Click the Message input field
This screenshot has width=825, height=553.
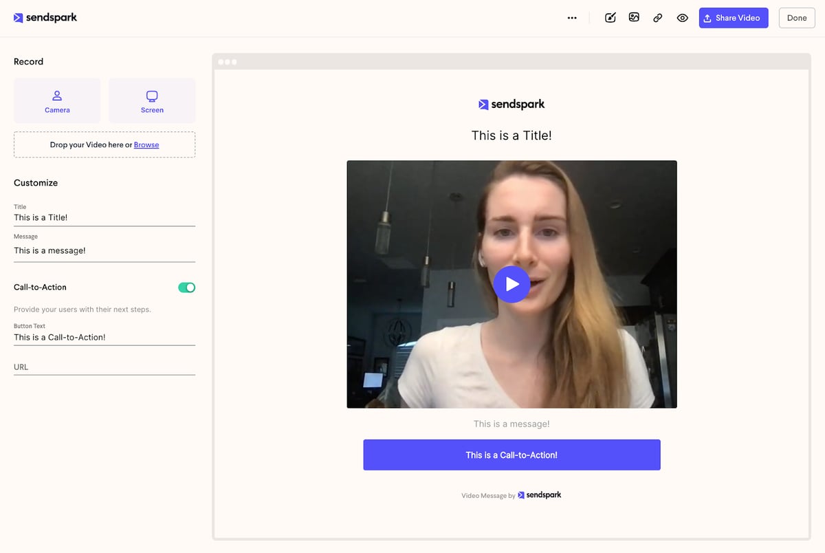tap(103, 250)
